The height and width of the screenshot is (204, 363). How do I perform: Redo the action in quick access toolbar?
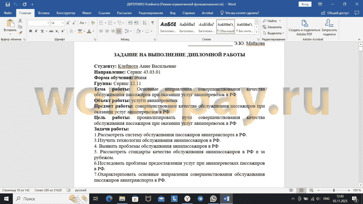(25, 4)
